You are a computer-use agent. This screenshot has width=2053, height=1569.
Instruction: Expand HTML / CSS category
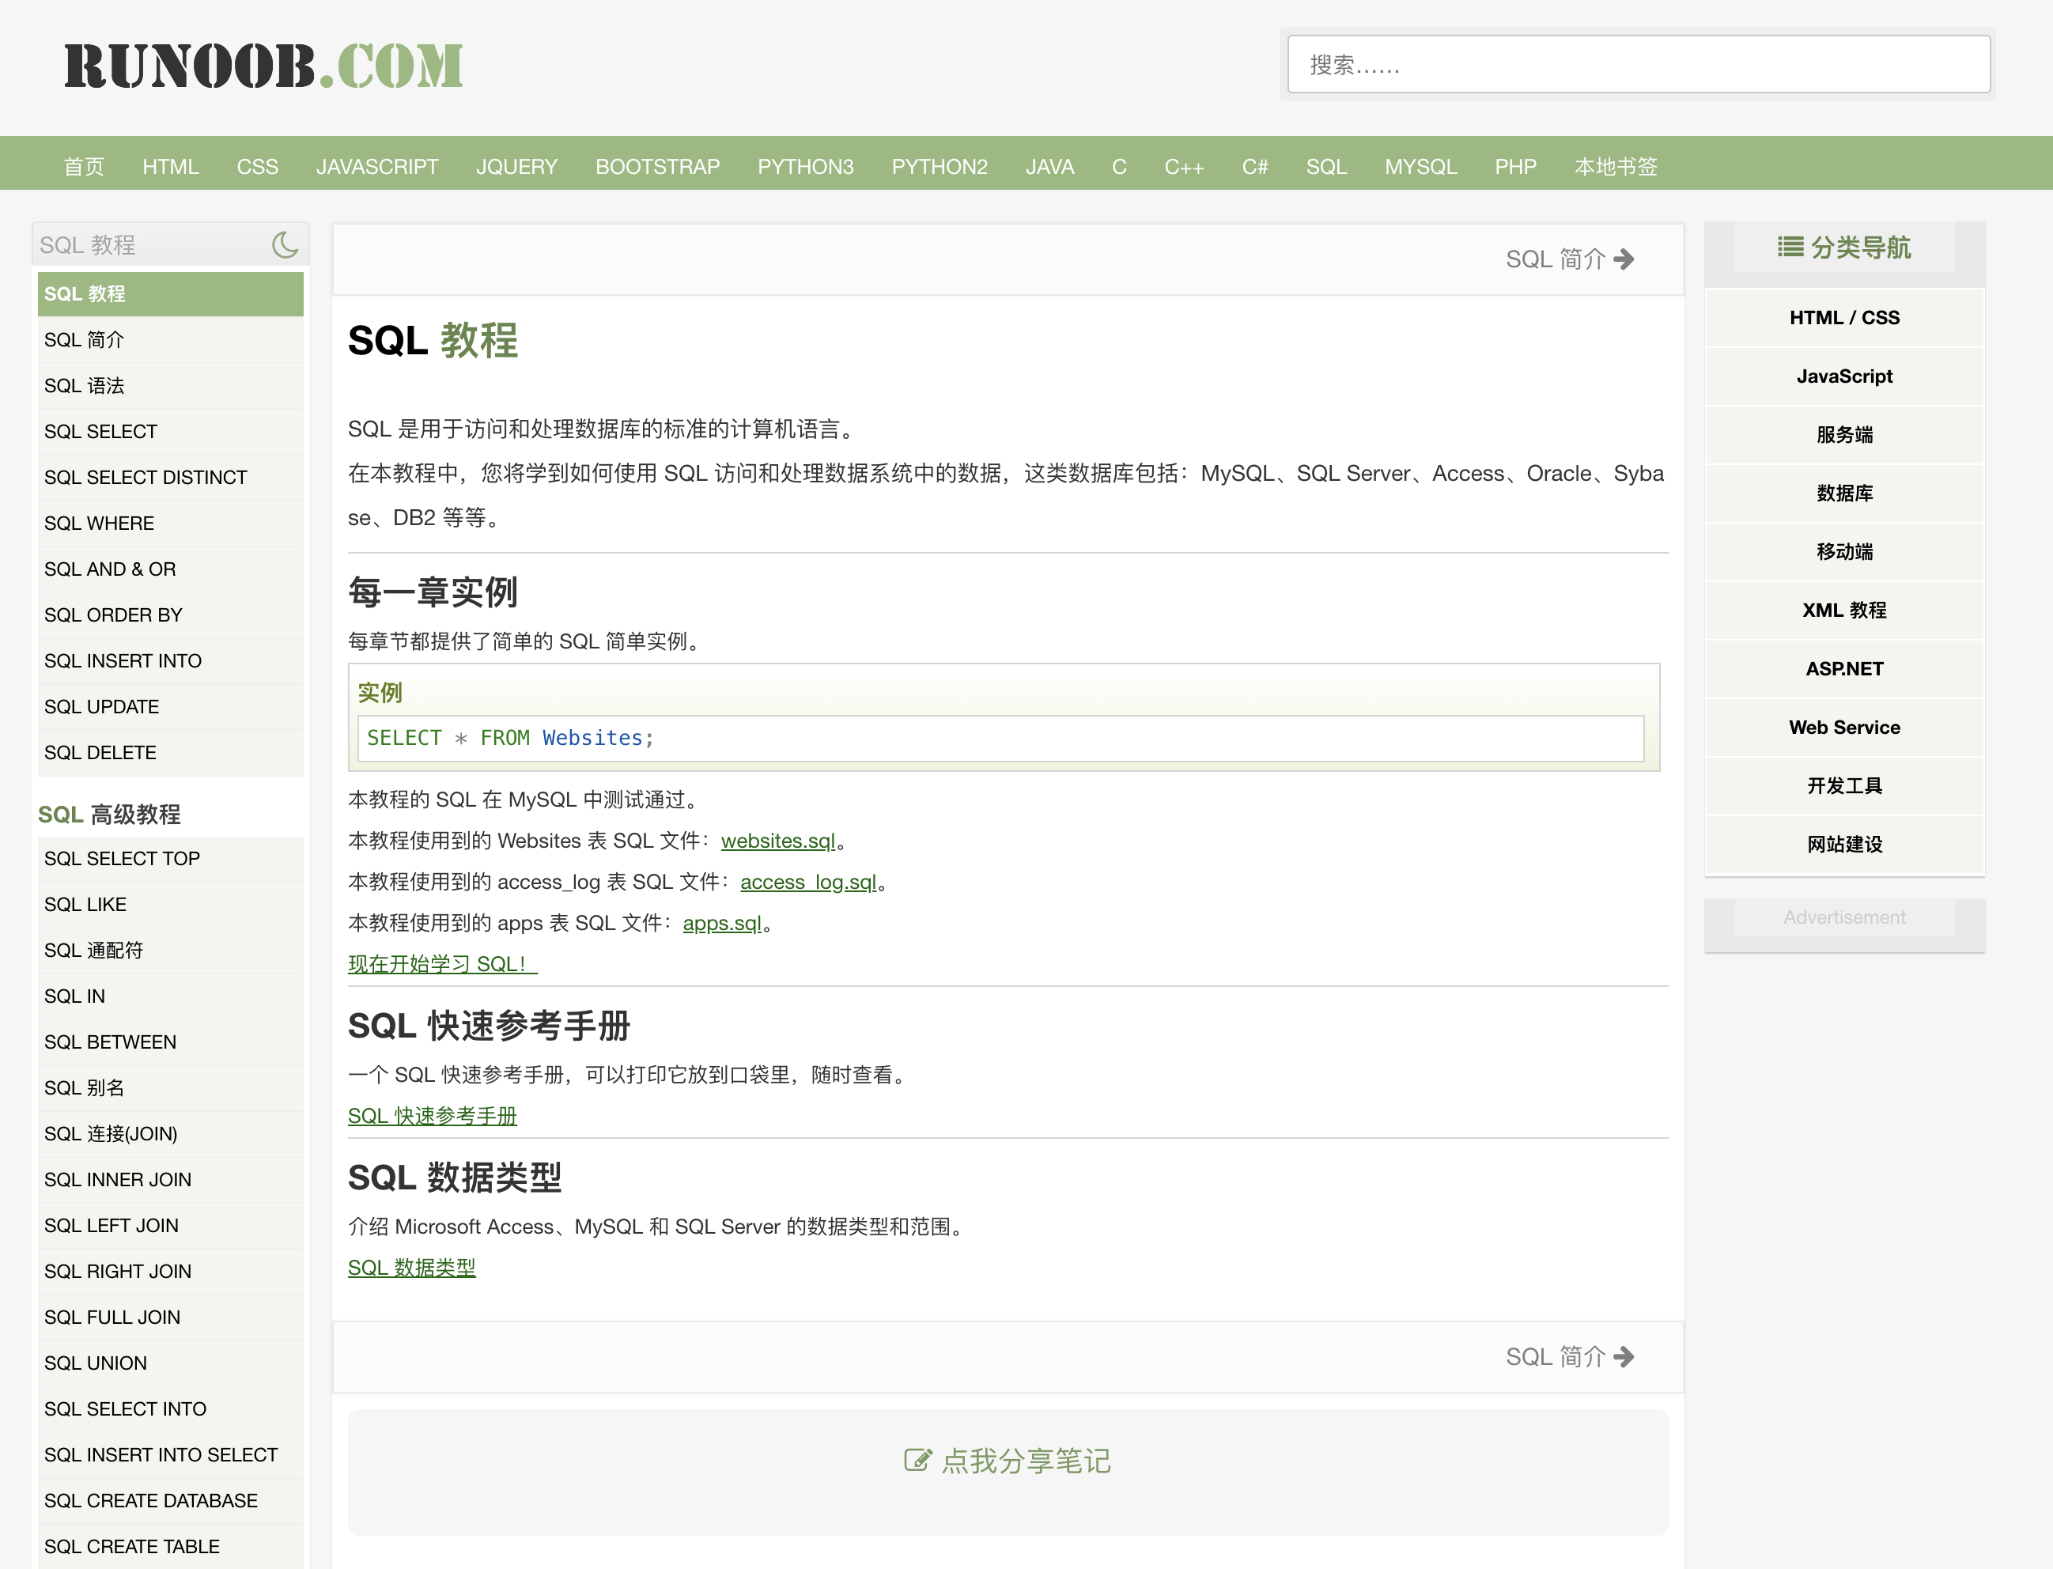pos(1843,318)
